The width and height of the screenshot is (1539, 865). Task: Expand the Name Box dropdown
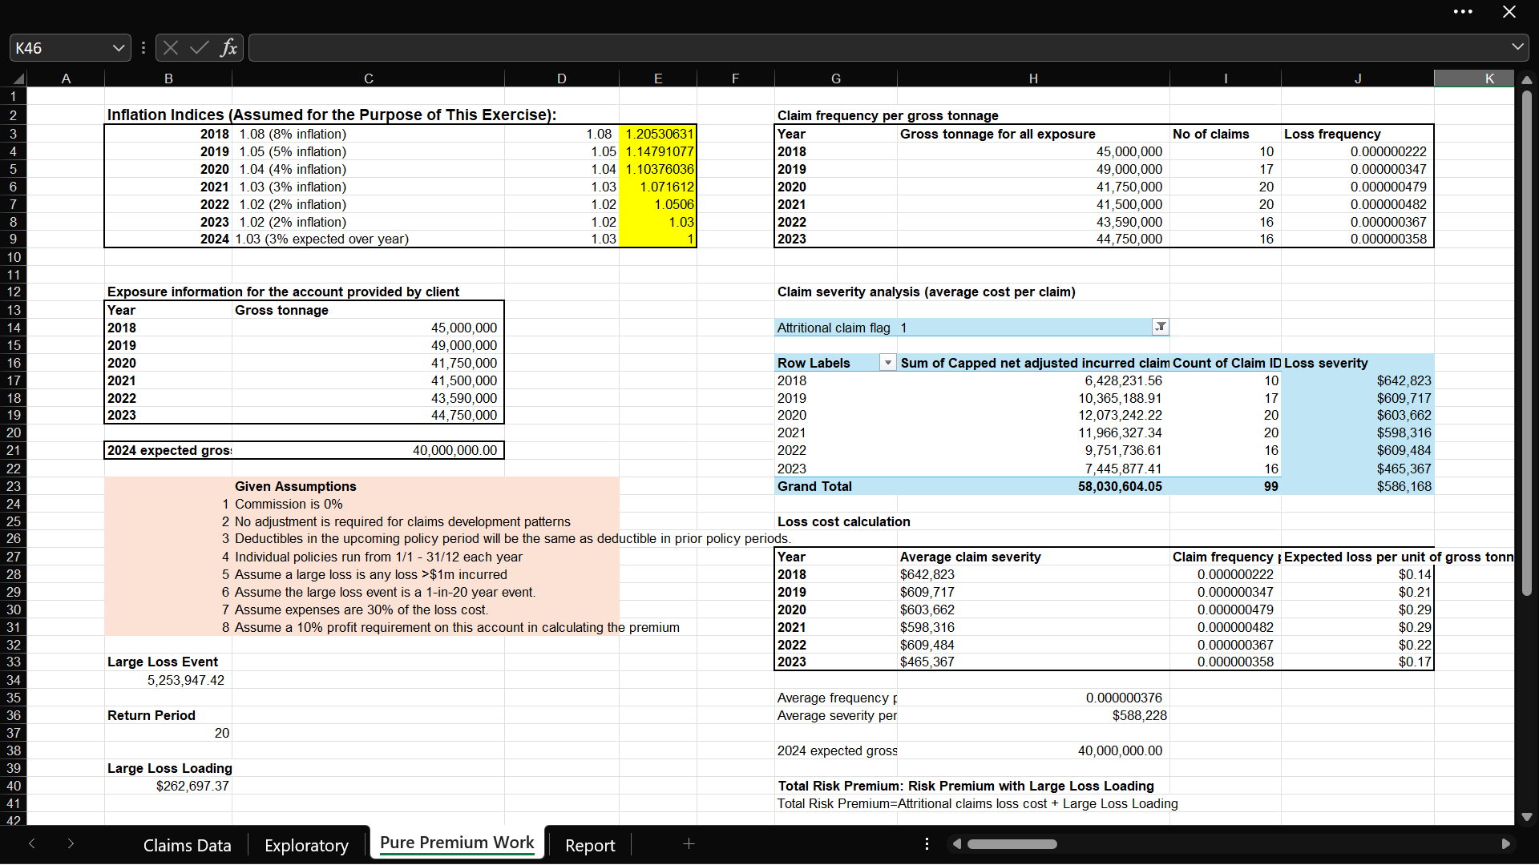pos(119,48)
